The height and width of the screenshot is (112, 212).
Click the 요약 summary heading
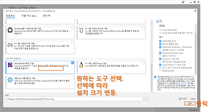click(x=159, y=21)
